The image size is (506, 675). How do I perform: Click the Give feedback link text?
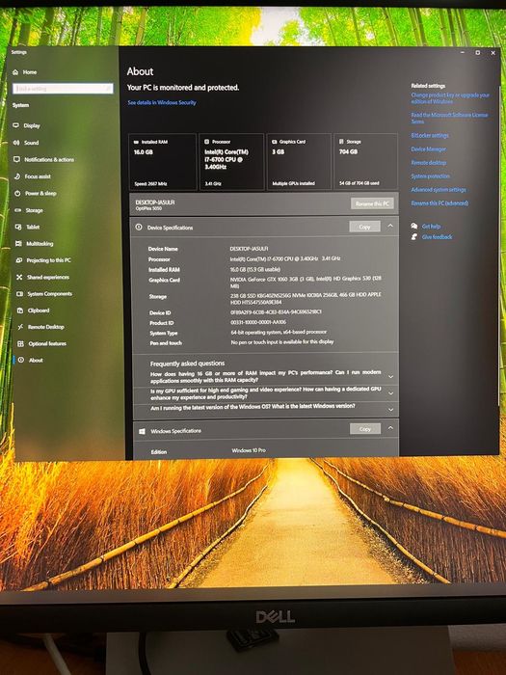point(438,237)
